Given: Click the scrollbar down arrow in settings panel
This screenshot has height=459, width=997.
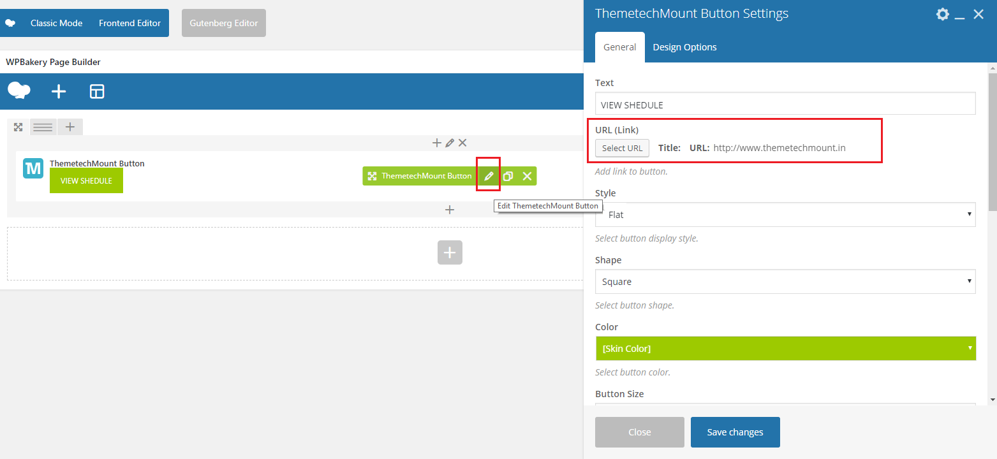Looking at the screenshot, I should 993,399.
